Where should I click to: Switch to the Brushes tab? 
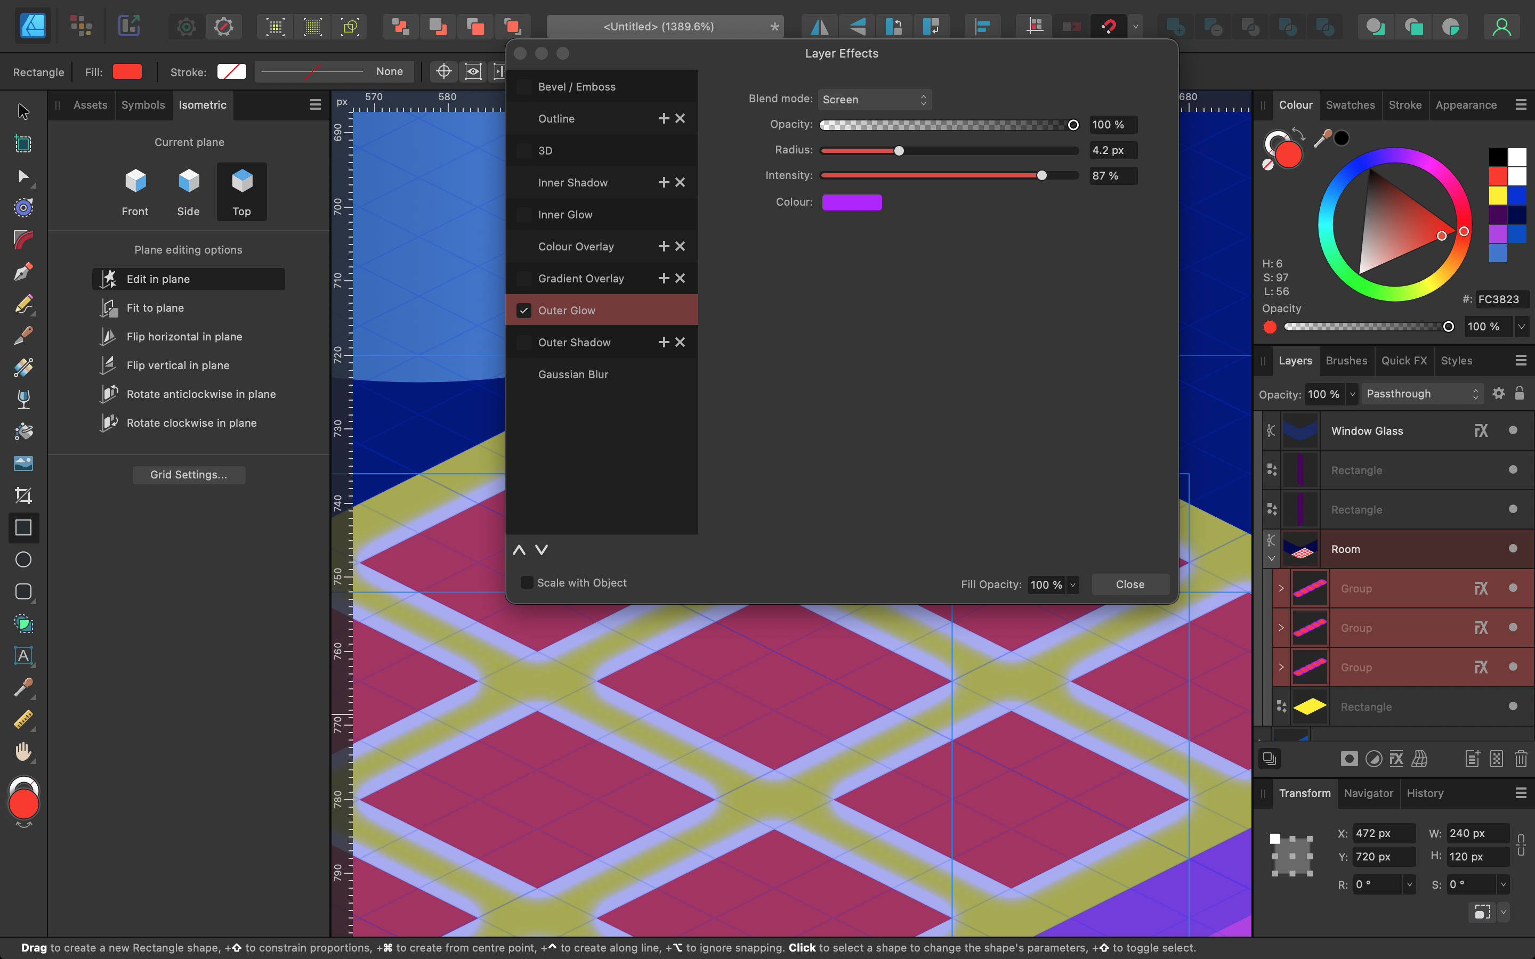(1346, 360)
